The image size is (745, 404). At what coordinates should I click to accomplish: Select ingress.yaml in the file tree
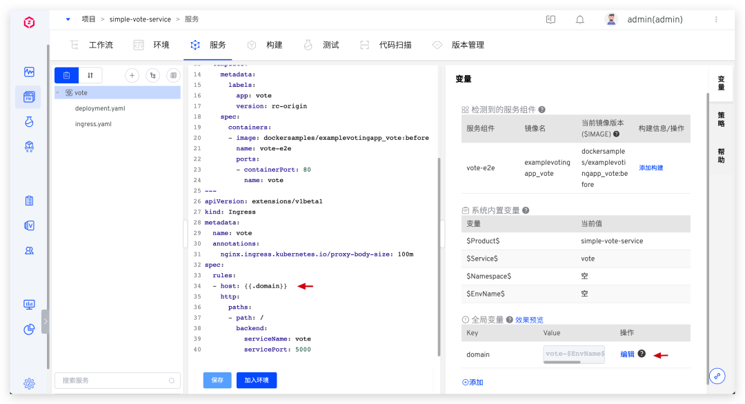93,124
